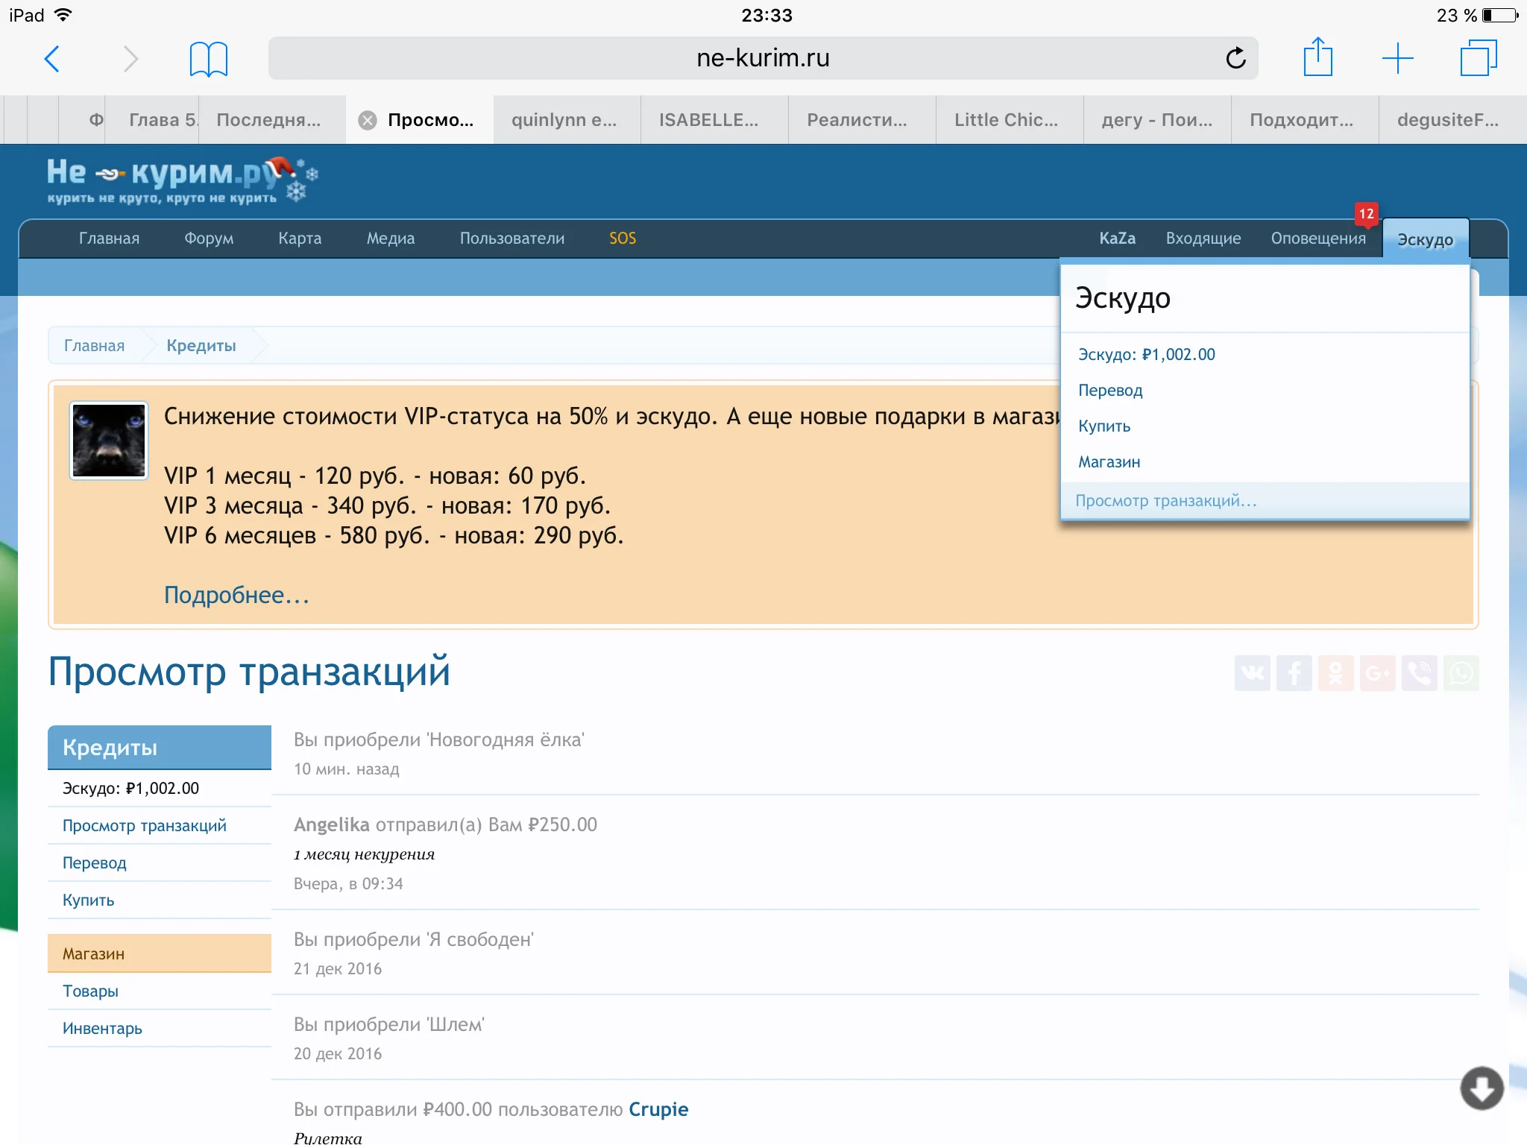Tap the Safari share icon
The width and height of the screenshot is (1527, 1145).
tap(1317, 58)
